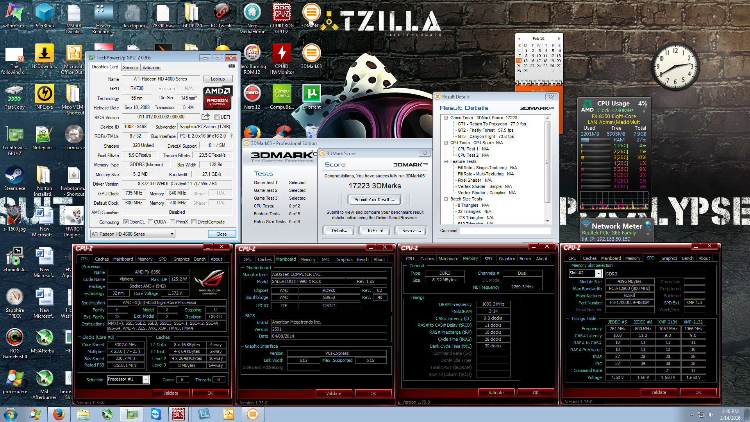
Task: Click Details button in 3DMark Score
Action: tap(340, 231)
